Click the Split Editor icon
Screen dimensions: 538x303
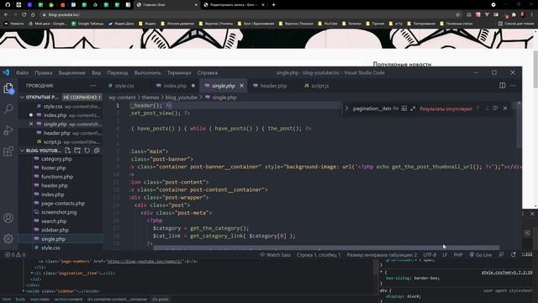(x=503, y=86)
